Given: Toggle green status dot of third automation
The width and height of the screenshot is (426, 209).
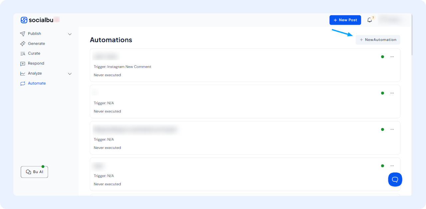Looking at the screenshot, I should (x=382, y=129).
